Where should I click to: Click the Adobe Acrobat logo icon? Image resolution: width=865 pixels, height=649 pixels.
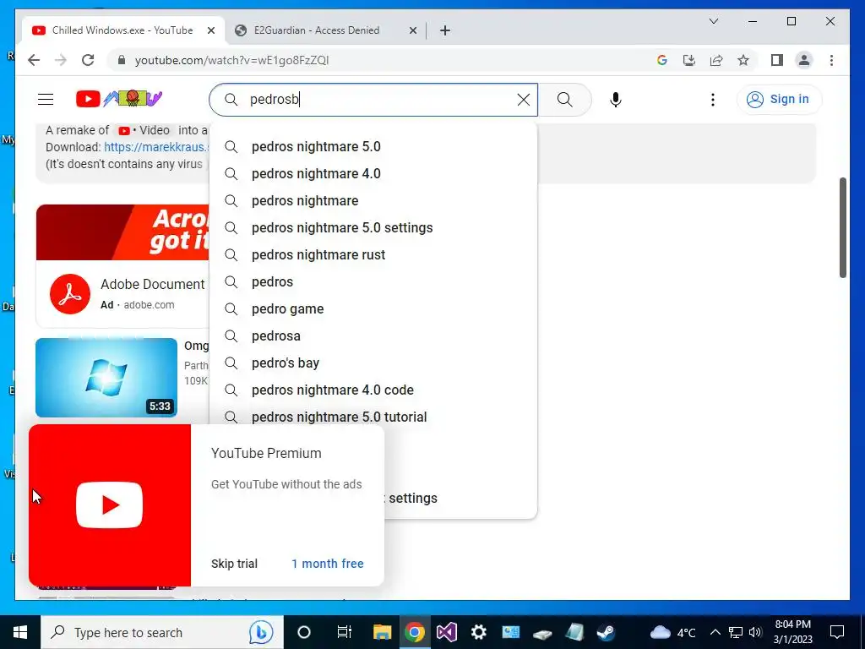[70, 294]
